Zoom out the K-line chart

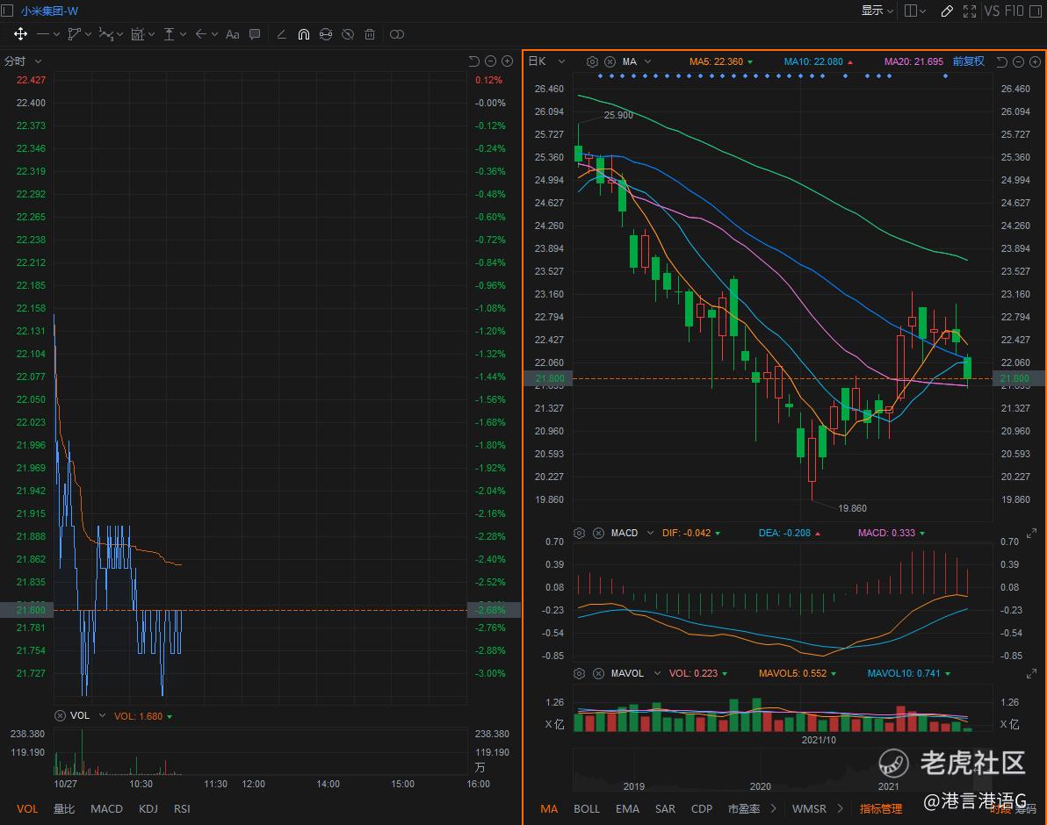[x=1018, y=61]
